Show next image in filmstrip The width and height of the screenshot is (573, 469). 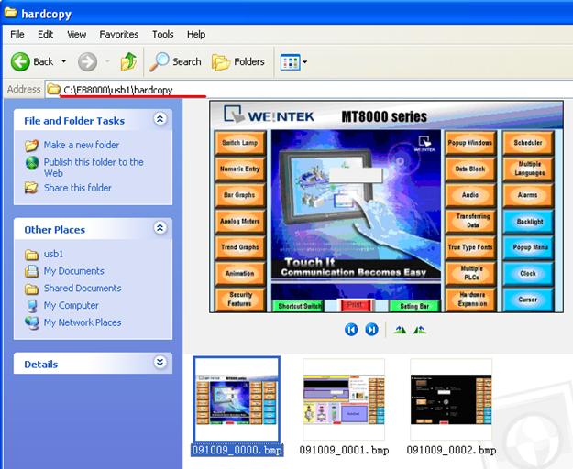coord(371,330)
